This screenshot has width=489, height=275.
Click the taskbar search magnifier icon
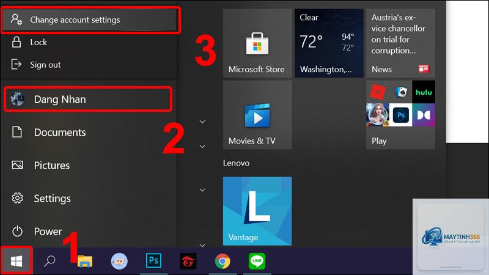pyautogui.click(x=50, y=261)
